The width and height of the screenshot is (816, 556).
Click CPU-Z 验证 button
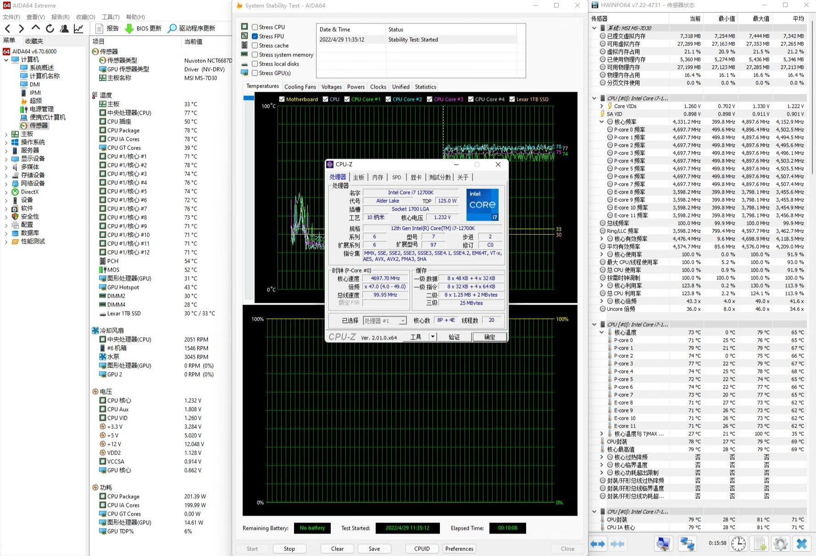click(454, 337)
